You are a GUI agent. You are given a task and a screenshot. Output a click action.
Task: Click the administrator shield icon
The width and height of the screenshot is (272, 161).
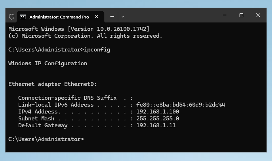[12, 17]
